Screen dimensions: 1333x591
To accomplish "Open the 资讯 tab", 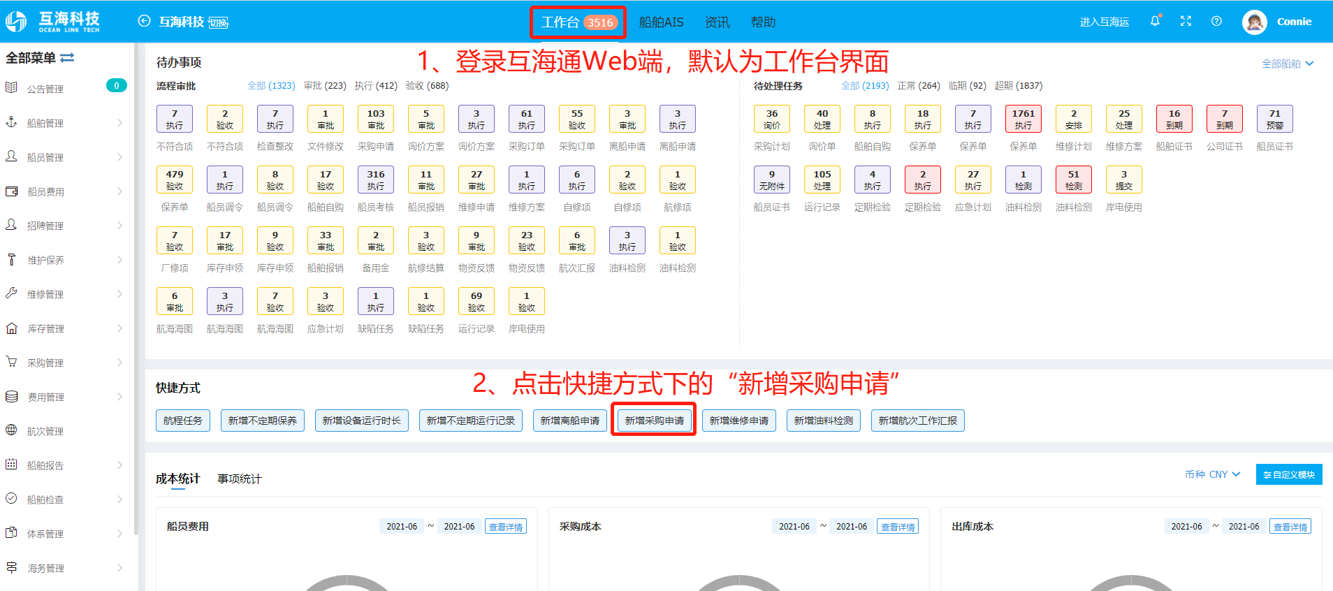I will 717,22.
